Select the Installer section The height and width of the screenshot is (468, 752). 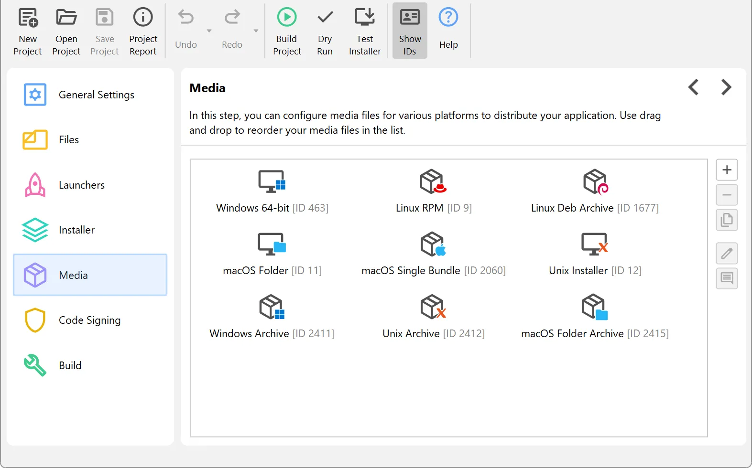[x=90, y=230]
